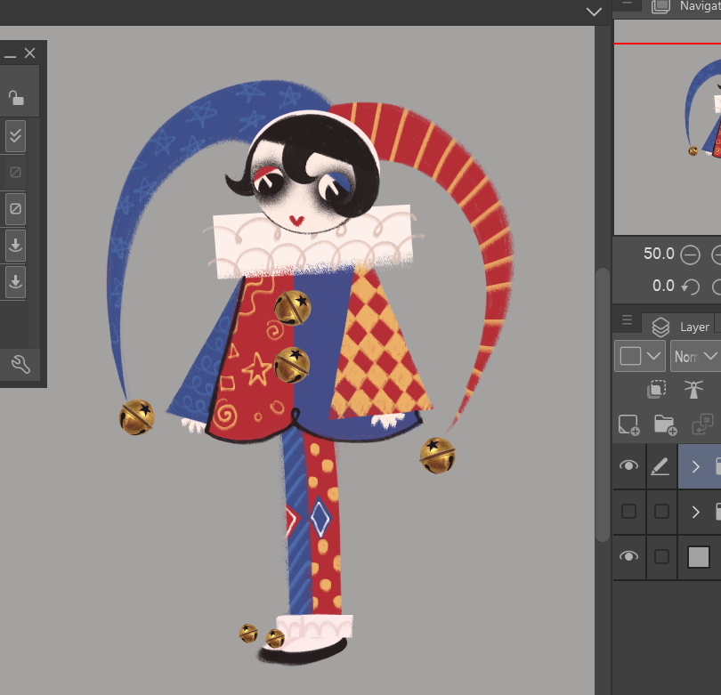721x695 pixels.
Task: Create a new raster layer
Action: point(628,424)
